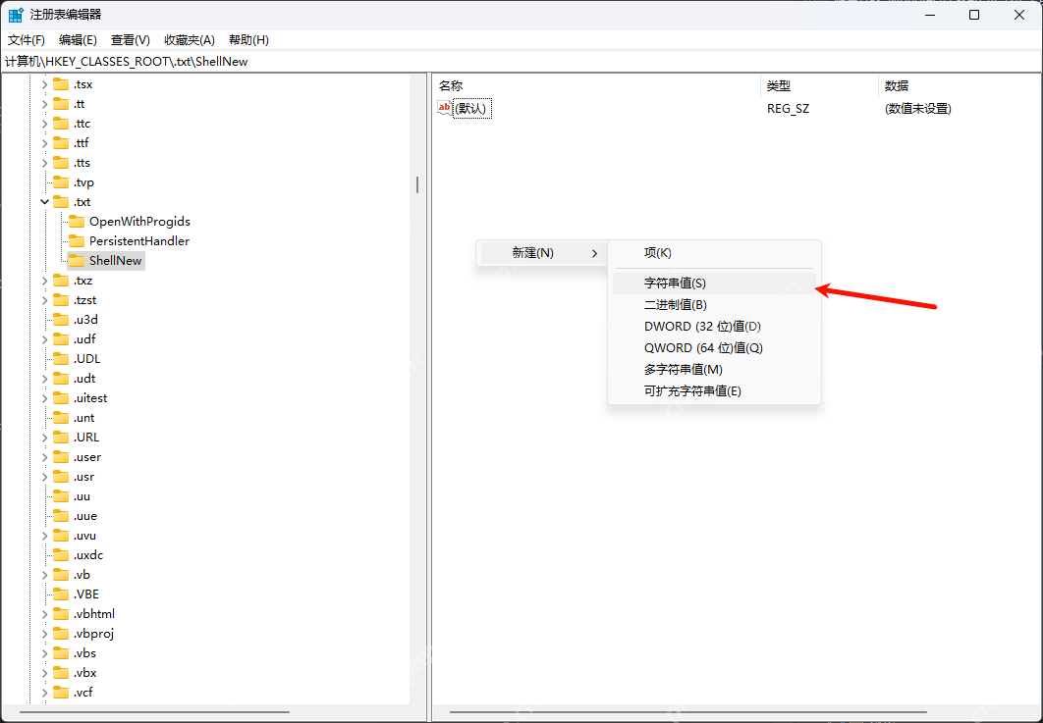This screenshot has width=1043, height=723.
Task: Select 二进制值(B) from the submenu
Action: tap(714, 305)
